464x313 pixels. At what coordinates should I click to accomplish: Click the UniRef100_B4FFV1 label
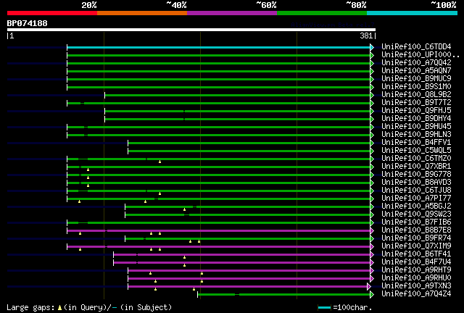[416, 143]
